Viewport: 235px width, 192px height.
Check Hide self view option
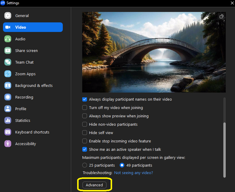click(x=85, y=133)
